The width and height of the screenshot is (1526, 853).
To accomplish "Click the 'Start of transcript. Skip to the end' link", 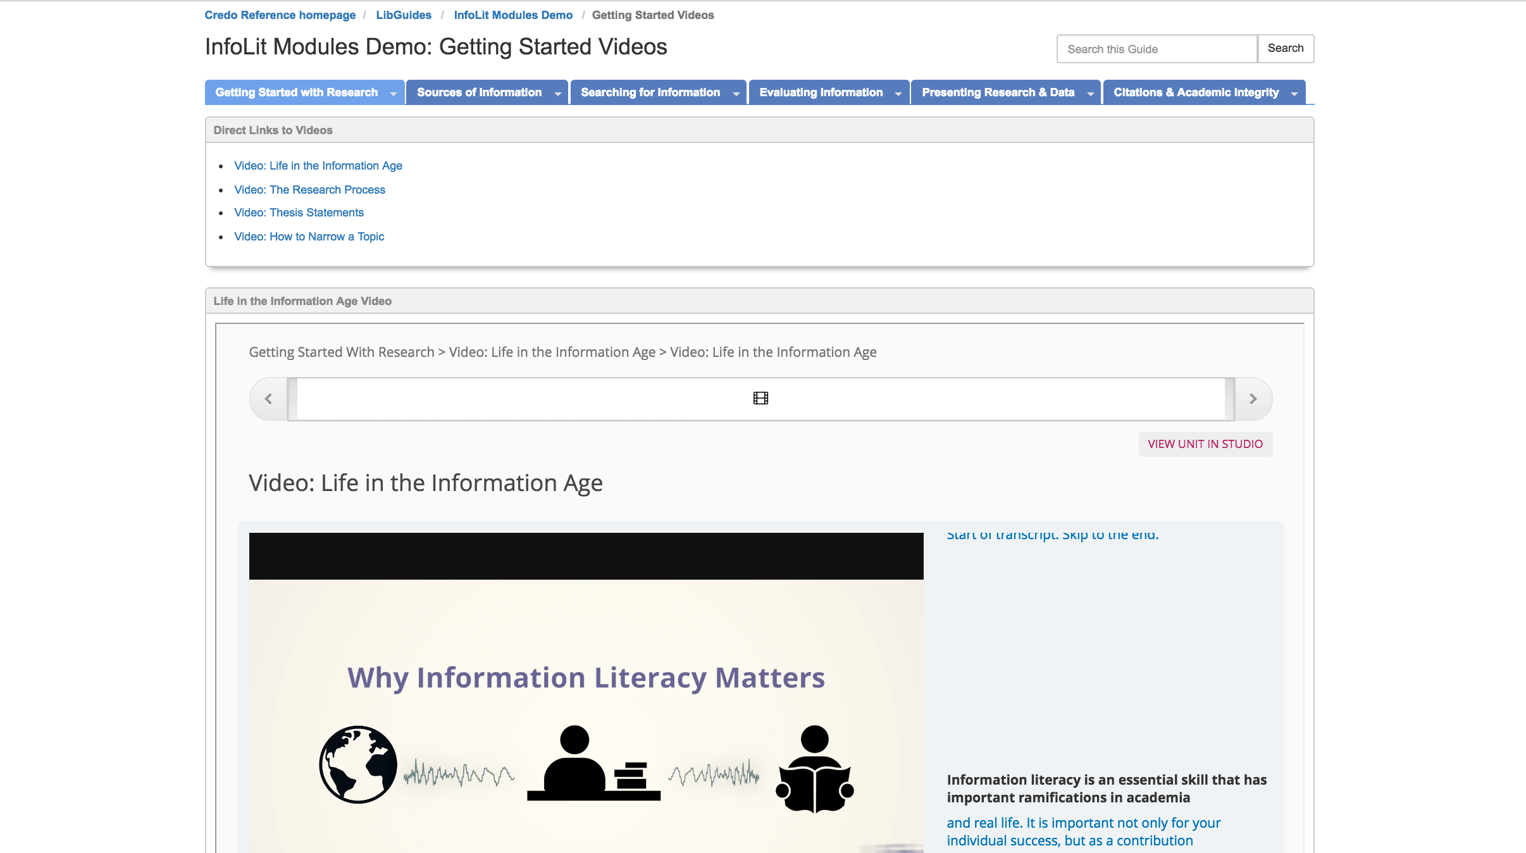I will click(1053, 535).
